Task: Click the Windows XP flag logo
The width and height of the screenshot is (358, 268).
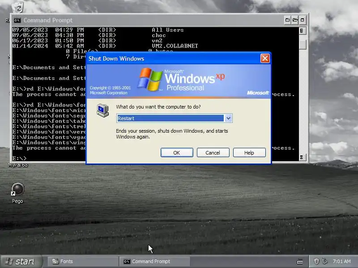Action: (150, 79)
